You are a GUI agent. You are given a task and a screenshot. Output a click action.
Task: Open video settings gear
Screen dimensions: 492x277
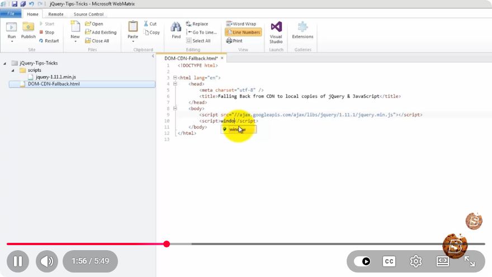(416, 261)
